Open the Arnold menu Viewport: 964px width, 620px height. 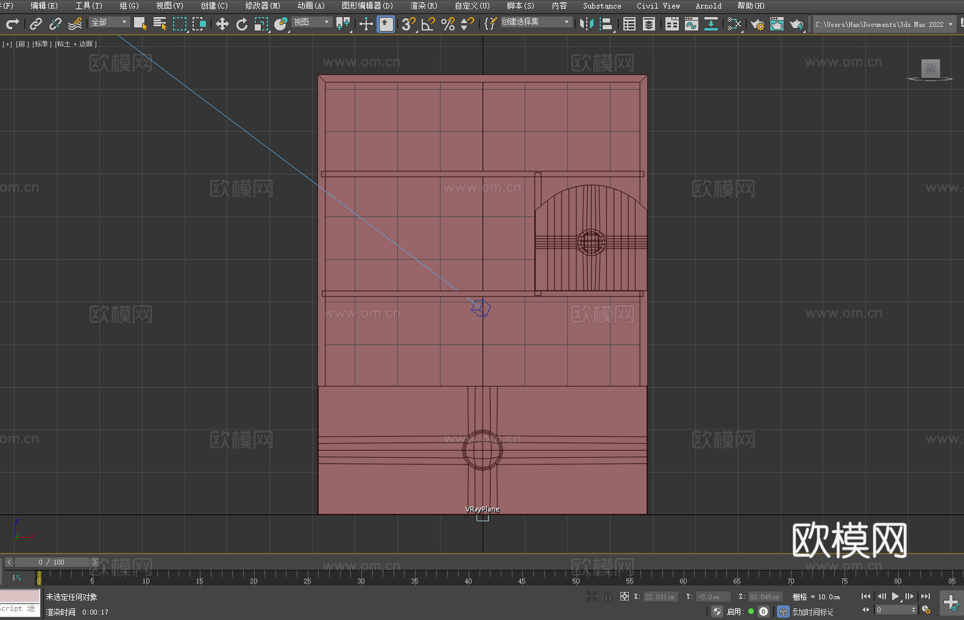[x=708, y=5]
